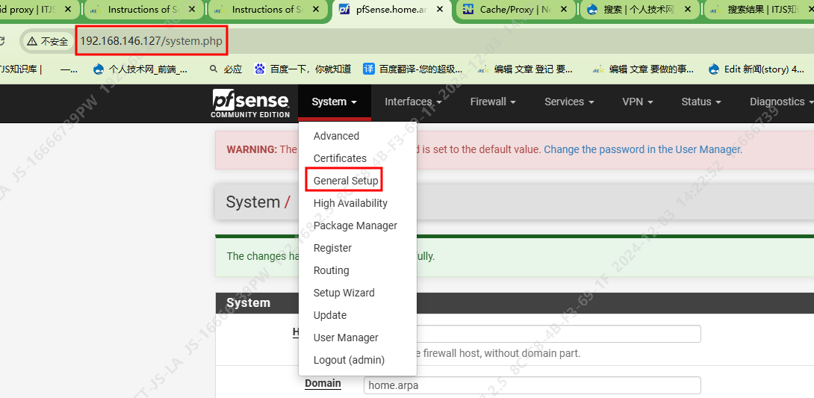Choose Certificates in the System menu
Screen dimensions: 814x398
click(340, 158)
